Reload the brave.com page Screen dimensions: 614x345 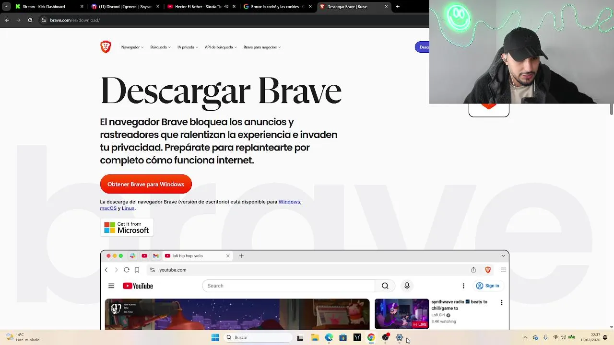pyautogui.click(x=30, y=20)
